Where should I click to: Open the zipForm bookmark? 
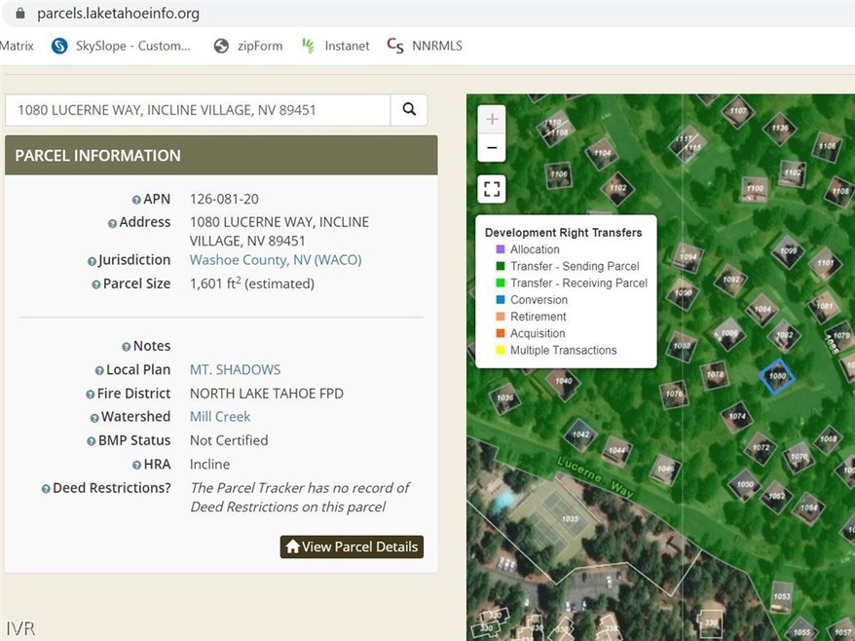pos(248,46)
